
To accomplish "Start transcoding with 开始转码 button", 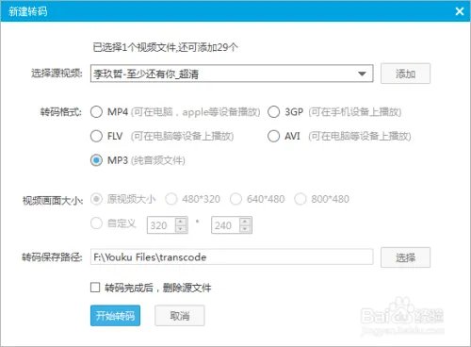I will pyautogui.click(x=115, y=315).
